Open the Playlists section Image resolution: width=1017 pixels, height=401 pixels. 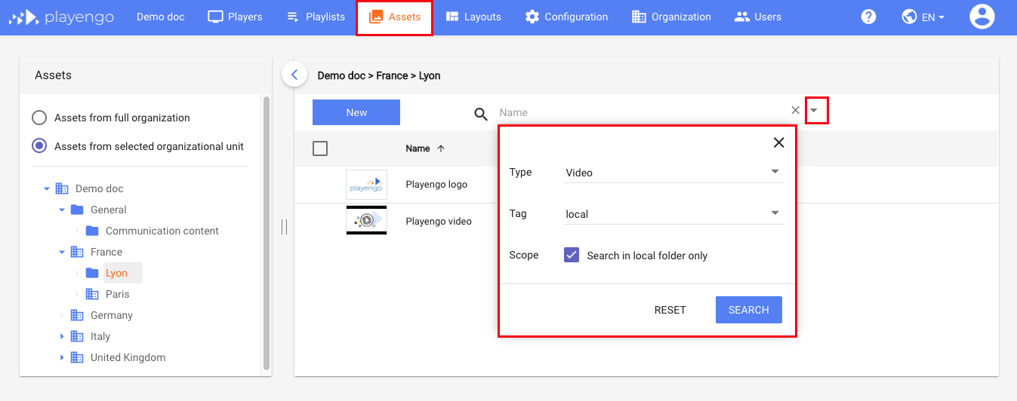(x=316, y=17)
